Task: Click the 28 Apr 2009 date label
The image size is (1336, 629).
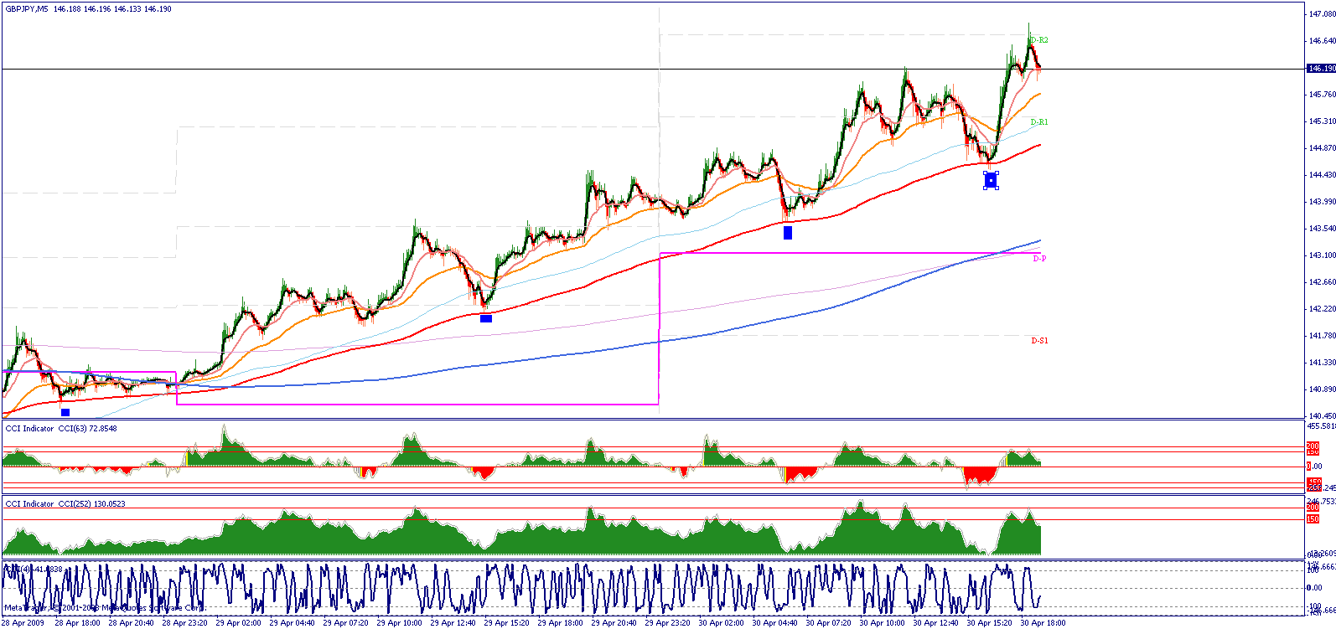Action: click(24, 623)
